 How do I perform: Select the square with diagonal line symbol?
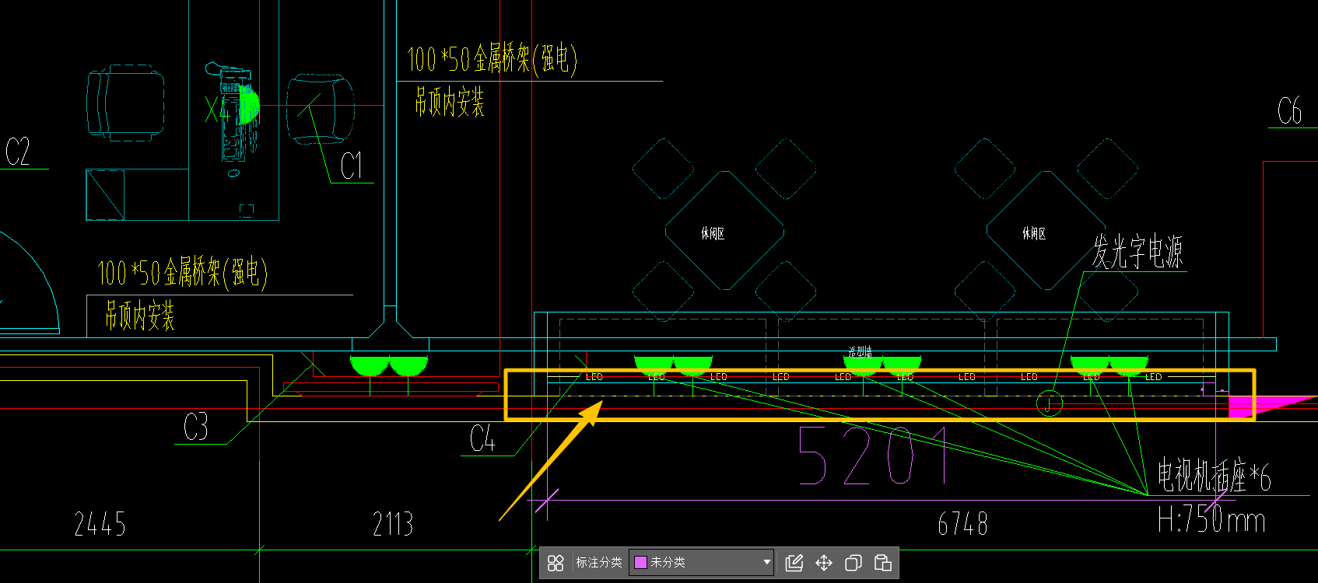point(105,194)
